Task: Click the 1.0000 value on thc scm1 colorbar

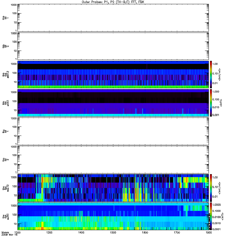Action: point(216,205)
